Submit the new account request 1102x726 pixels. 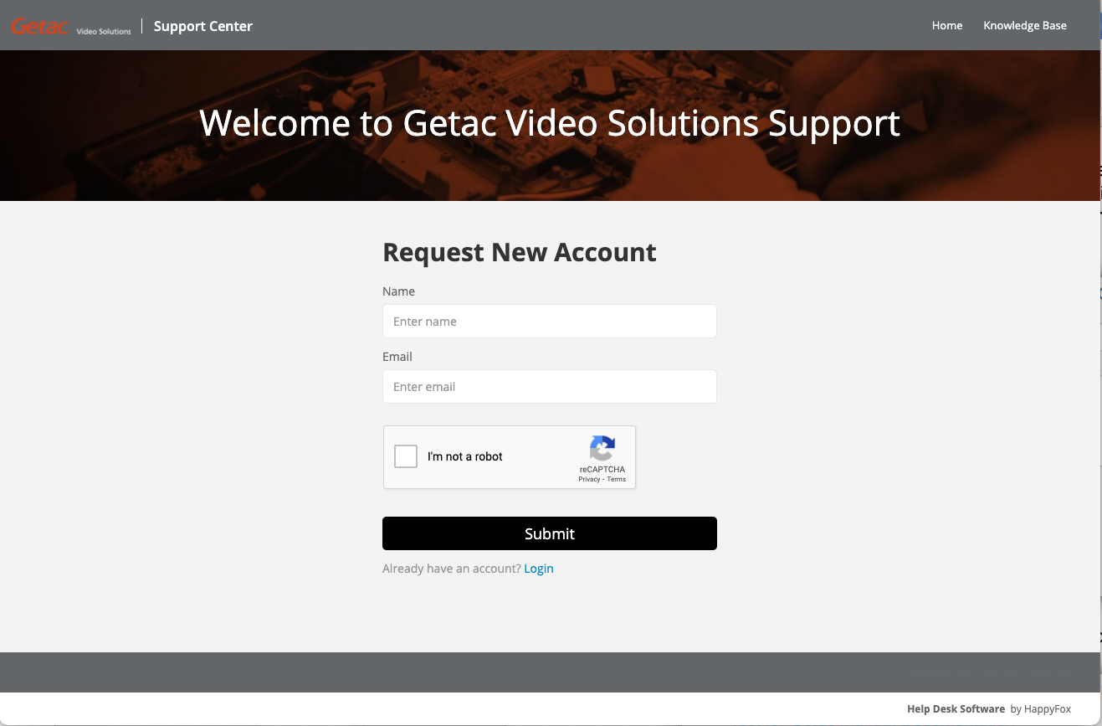pyautogui.click(x=550, y=533)
